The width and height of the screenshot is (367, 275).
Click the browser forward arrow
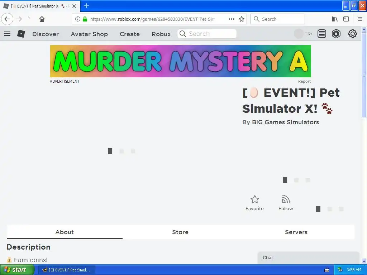point(19,19)
